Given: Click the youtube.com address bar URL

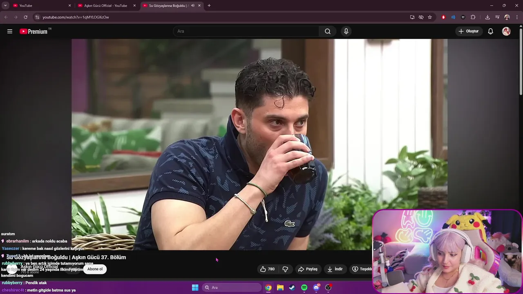Looking at the screenshot, I should tap(76, 17).
